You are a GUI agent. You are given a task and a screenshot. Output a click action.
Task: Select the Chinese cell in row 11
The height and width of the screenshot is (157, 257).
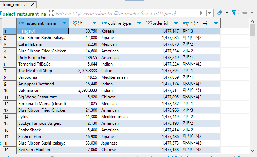tap(122, 97)
